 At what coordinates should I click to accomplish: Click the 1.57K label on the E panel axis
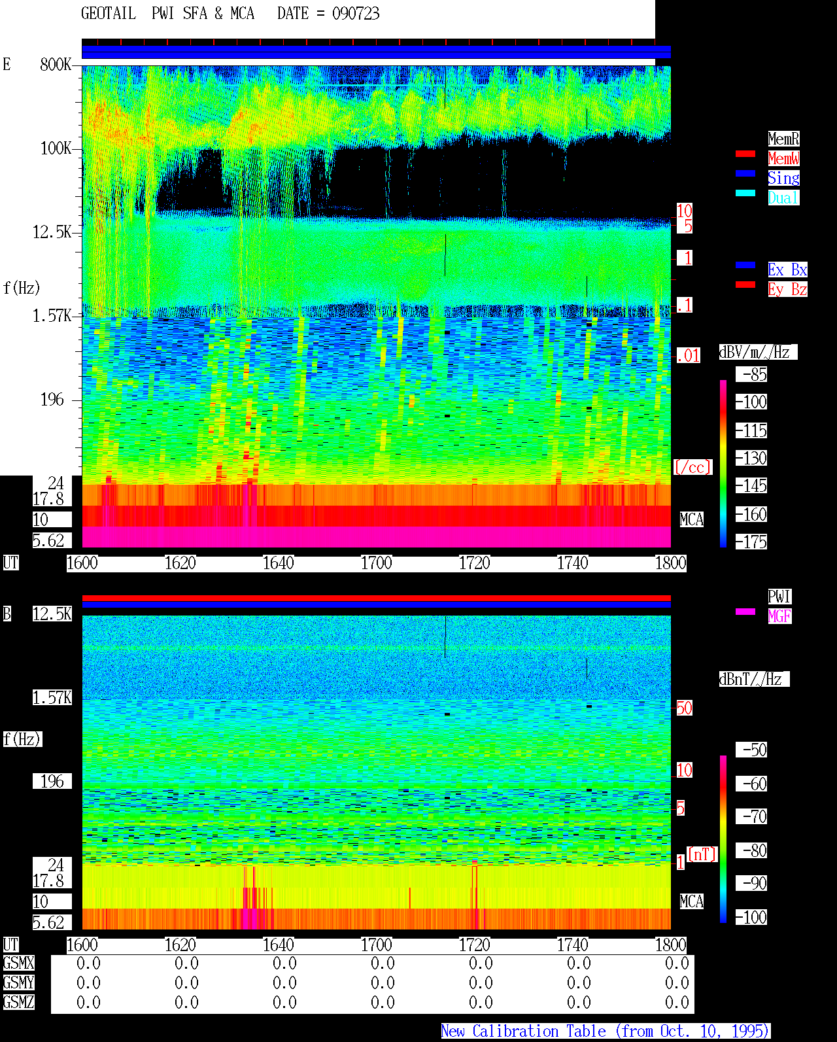coord(52,316)
